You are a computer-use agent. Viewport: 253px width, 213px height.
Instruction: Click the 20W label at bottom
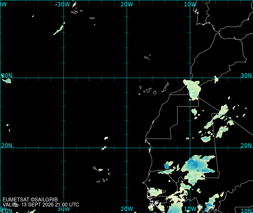(127, 209)
